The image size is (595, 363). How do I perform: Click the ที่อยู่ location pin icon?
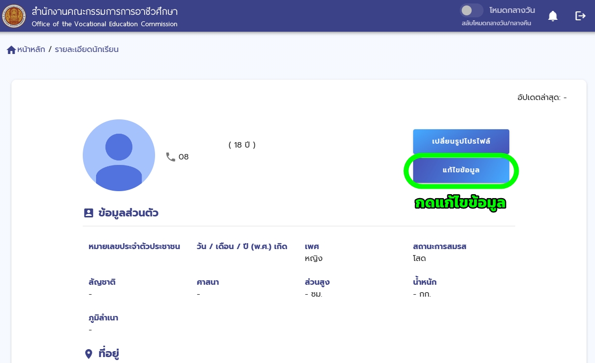pos(89,354)
